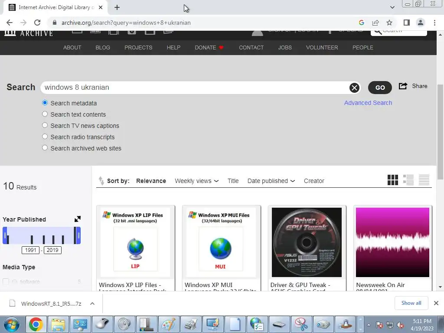Open the Windows Start menu
Image resolution: width=444 pixels, height=333 pixels.
tap(11, 324)
